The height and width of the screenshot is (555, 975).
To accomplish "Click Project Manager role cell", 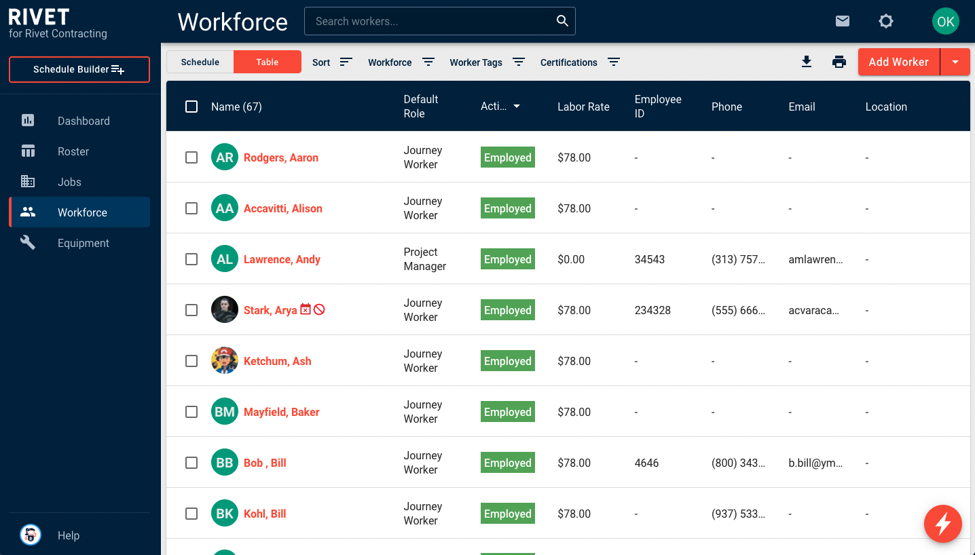I will 425,259.
